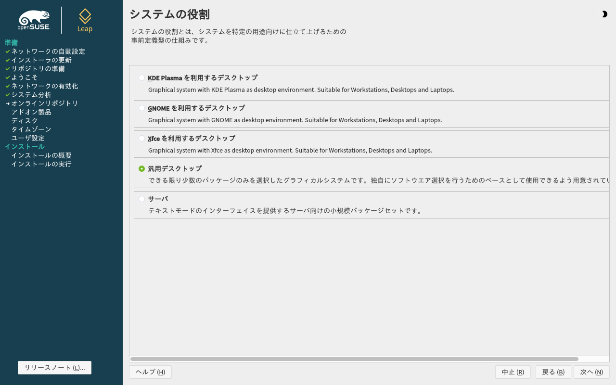Click the checkmark next to ようこそ
616x385 pixels.
(8, 77)
